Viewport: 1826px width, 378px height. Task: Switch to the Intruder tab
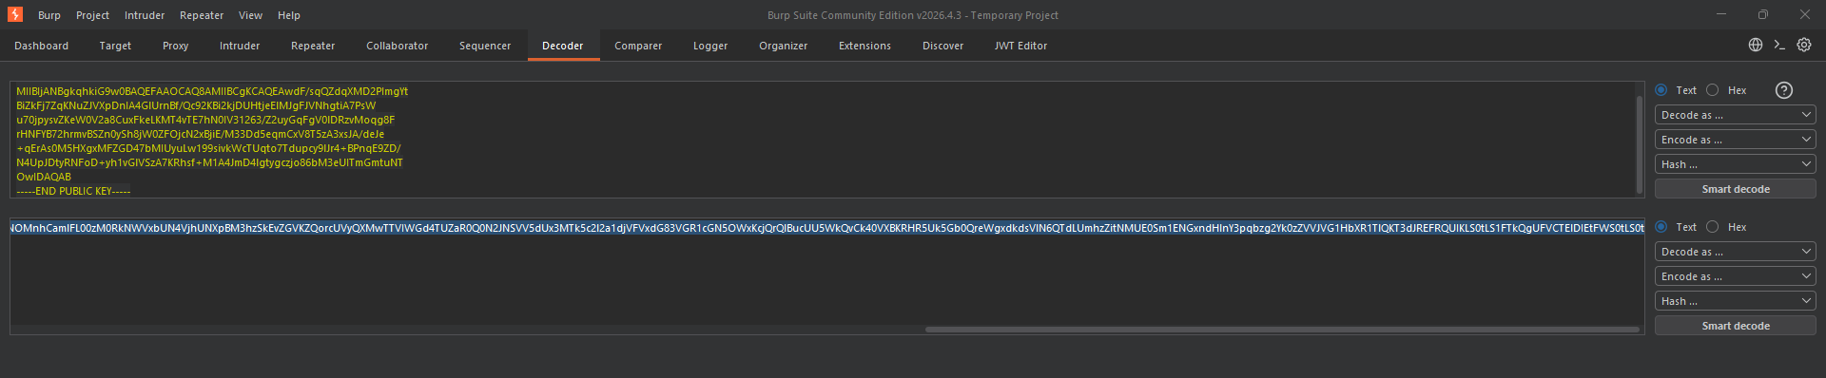(x=240, y=46)
